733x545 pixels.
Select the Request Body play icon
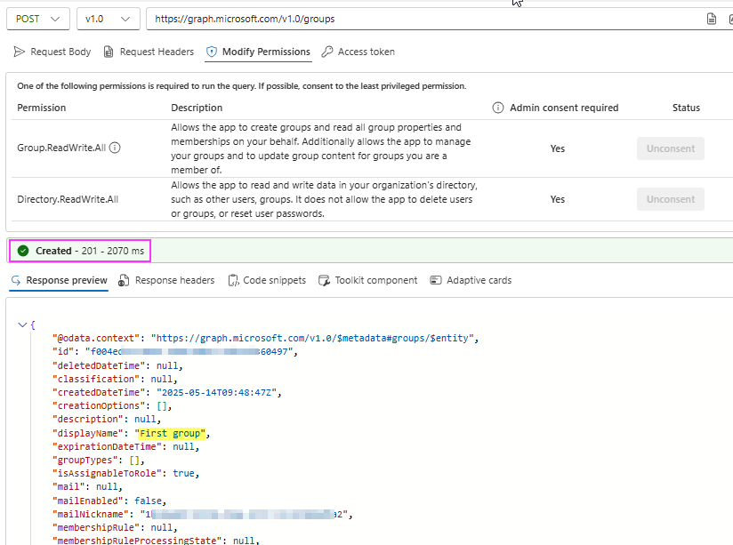tap(19, 51)
